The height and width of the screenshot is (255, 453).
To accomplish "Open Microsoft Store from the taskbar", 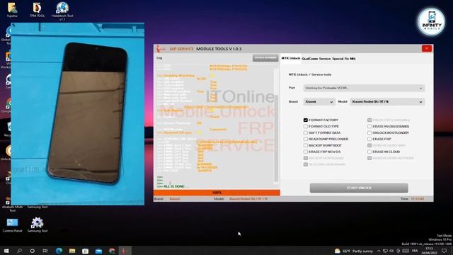I will pyautogui.click(x=85, y=251).
